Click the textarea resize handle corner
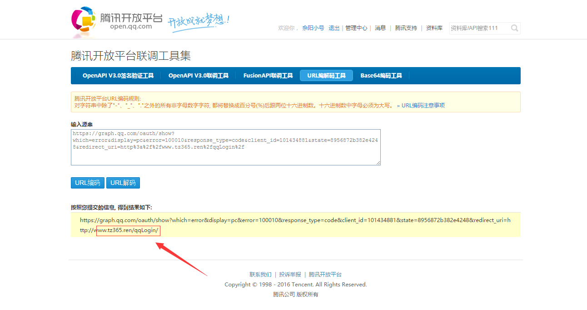 [378, 163]
